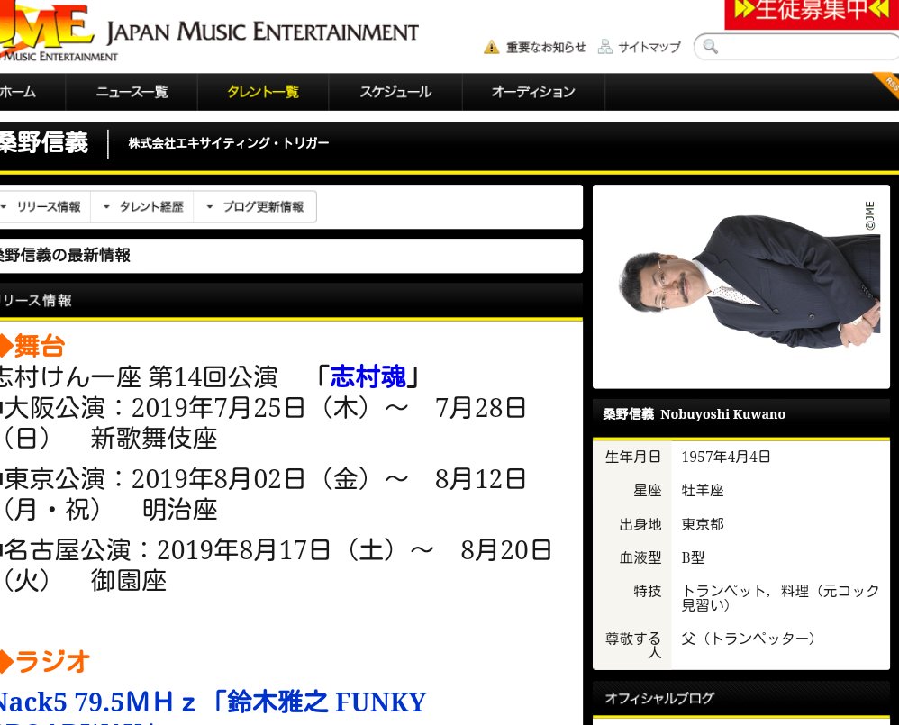Jump to ブログ更新情報 section tab
Screen dimensions: 899x725
coord(255,207)
